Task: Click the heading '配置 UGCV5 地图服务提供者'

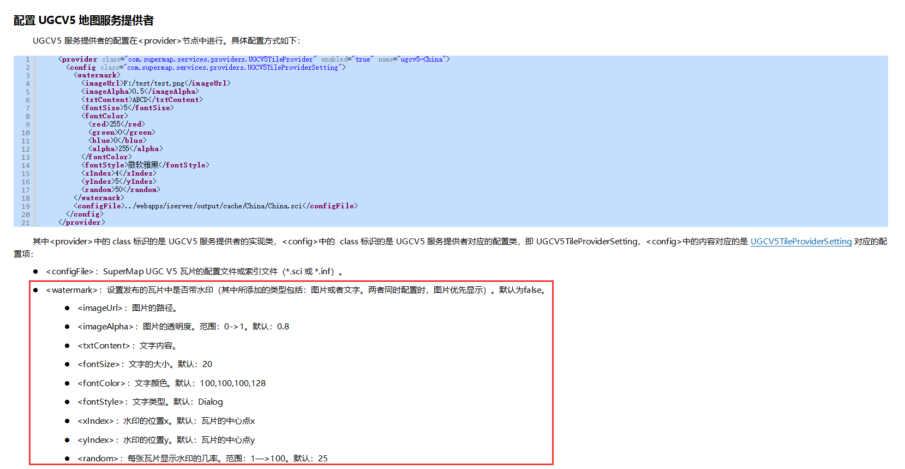Action: 83,21
